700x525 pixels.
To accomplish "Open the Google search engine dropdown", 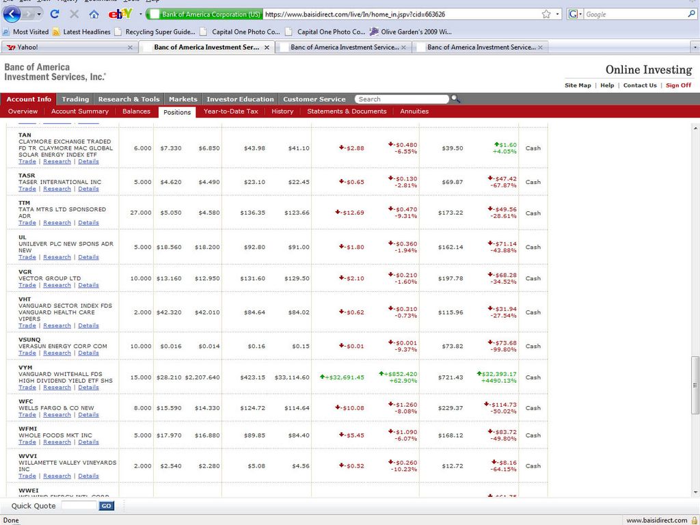I will point(576,14).
